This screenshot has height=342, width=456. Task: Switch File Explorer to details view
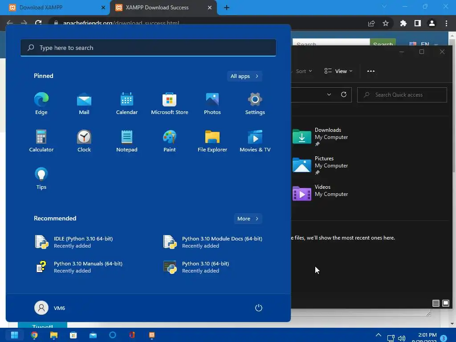[x=436, y=303]
